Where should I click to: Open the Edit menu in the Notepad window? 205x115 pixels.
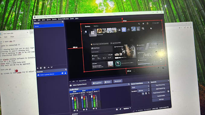click(6, 37)
